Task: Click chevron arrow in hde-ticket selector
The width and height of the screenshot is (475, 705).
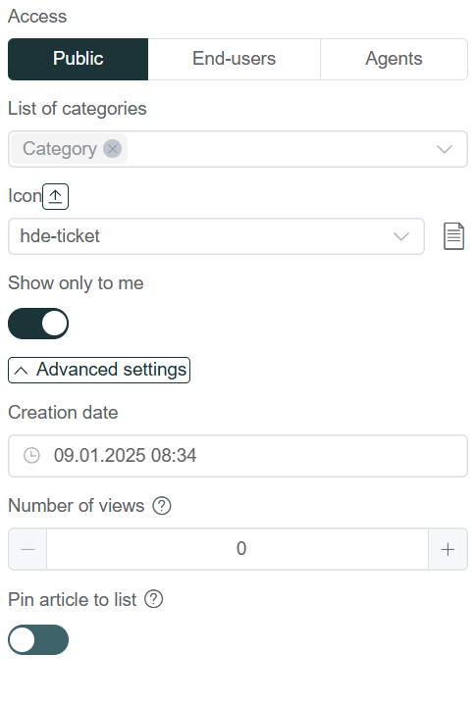Action: tap(400, 236)
